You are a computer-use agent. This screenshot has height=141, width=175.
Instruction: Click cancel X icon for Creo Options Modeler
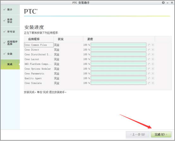(153, 69)
